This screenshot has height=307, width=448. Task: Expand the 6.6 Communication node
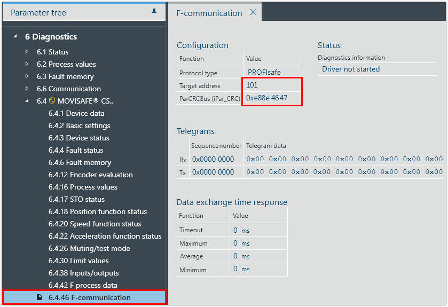click(x=27, y=89)
